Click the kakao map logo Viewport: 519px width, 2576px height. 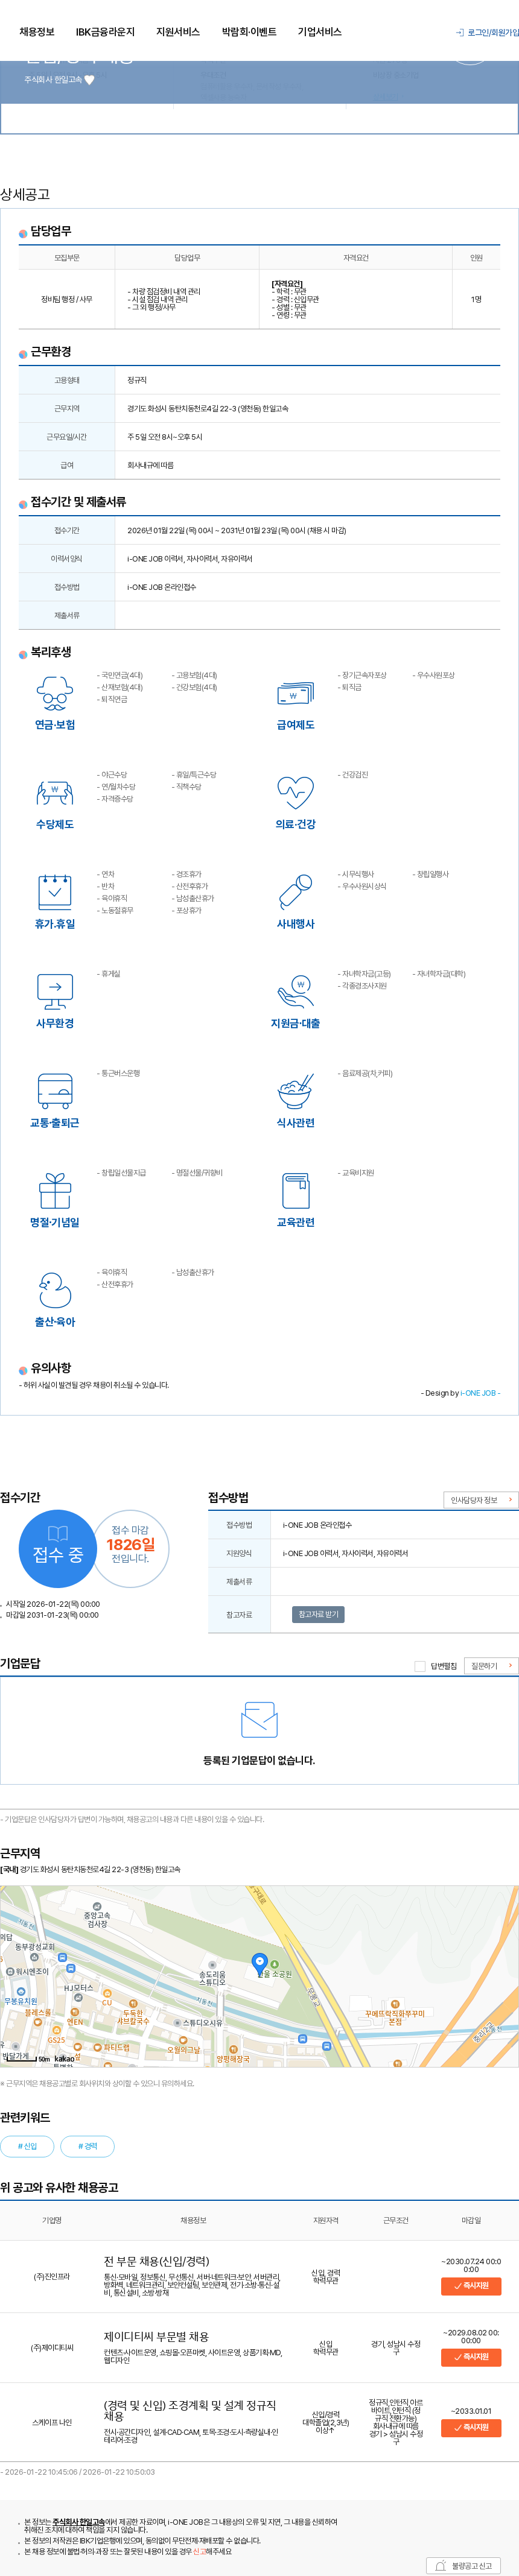[x=64, y=2059]
